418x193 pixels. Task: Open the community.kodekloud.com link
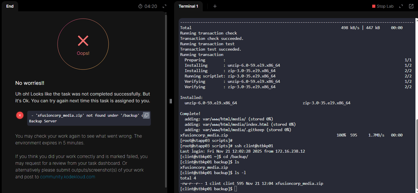click(67, 177)
